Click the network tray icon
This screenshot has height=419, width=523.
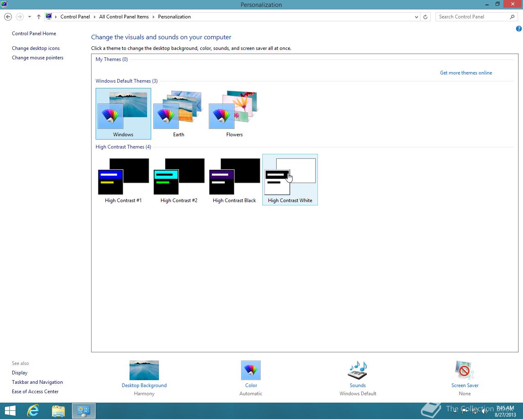click(x=475, y=411)
